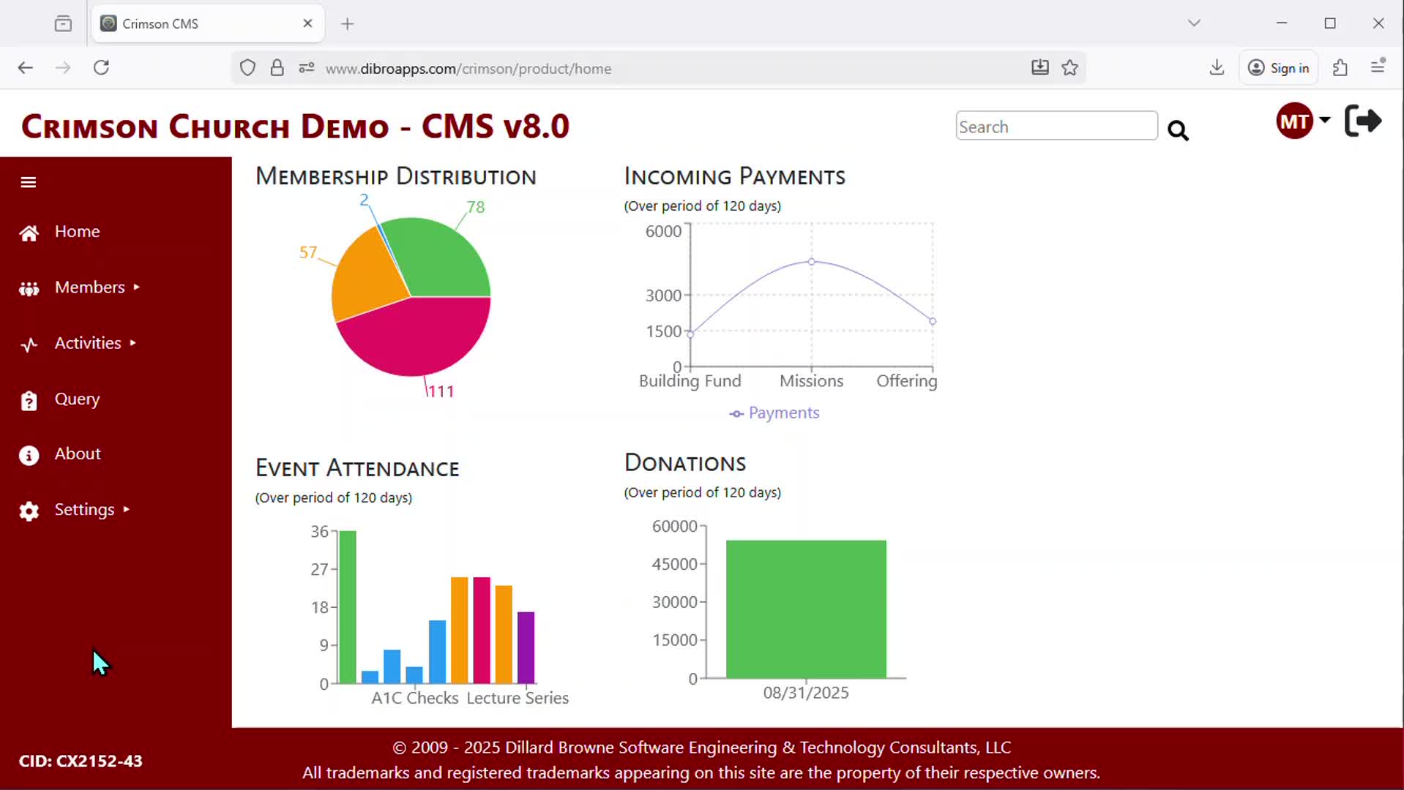Toggle the Payments legend series

point(774,413)
